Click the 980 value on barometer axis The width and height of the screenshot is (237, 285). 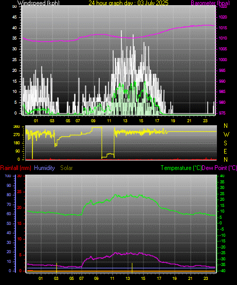(x=222, y=102)
